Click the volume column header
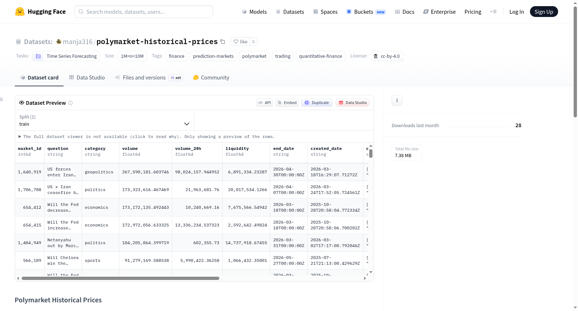This screenshot has width=578, height=311. click(x=146, y=151)
